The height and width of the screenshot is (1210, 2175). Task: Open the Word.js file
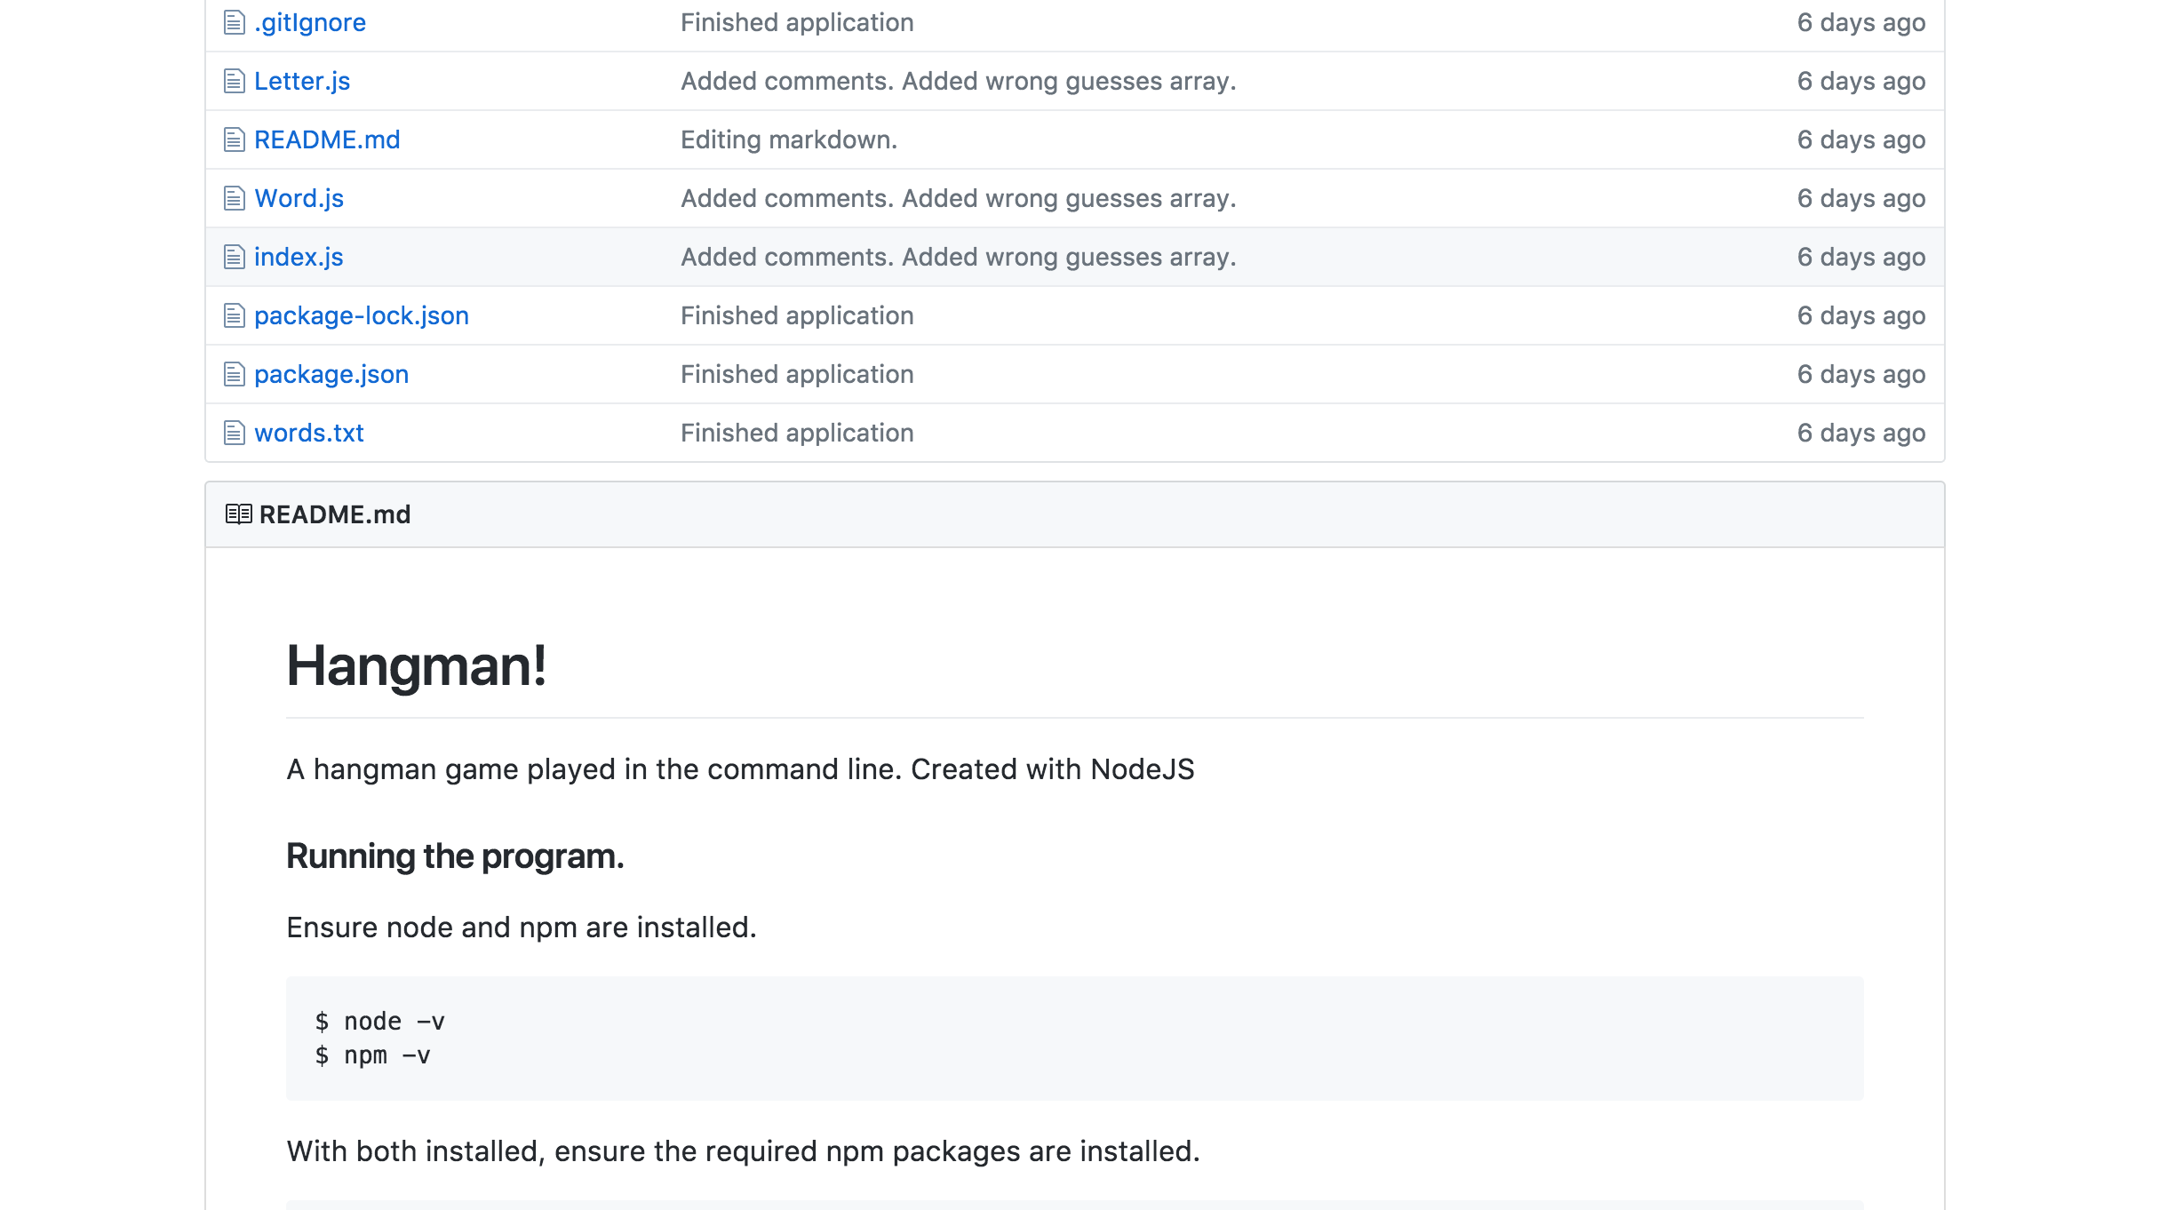click(x=299, y=198)
